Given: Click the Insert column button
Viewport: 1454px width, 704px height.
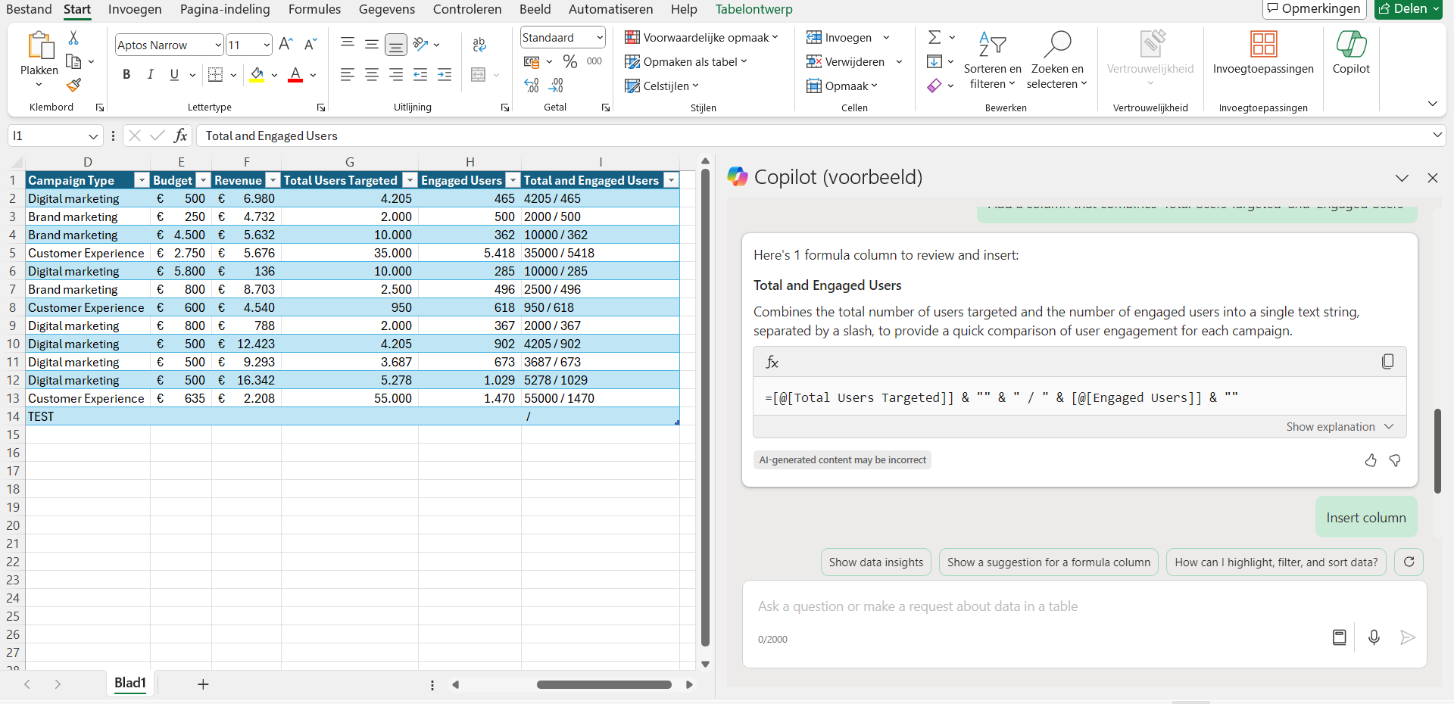Looking at the screenshot, I should point(1366,517).
